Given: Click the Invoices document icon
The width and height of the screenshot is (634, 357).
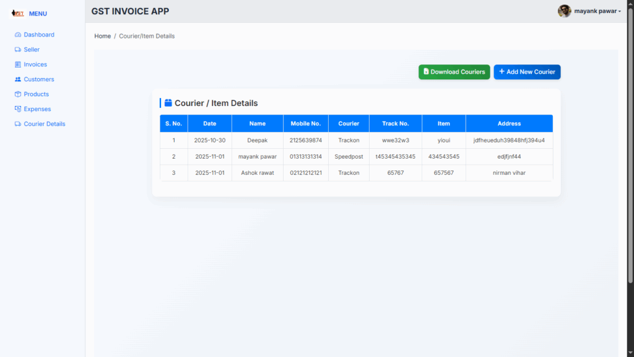Looking at the screenshot, I should tap(18, 64).
